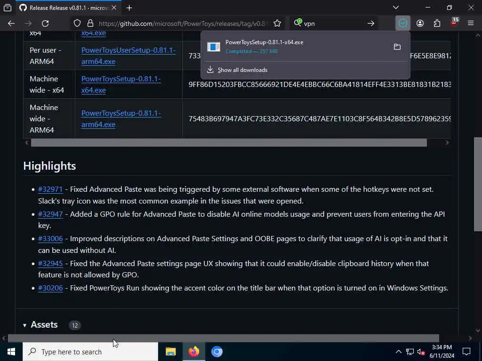Open the Windows Start menu

tap(11, 352)
